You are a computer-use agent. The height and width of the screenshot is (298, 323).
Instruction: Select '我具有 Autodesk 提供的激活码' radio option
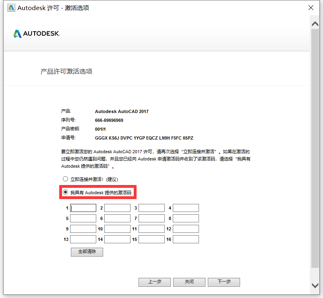66,192
